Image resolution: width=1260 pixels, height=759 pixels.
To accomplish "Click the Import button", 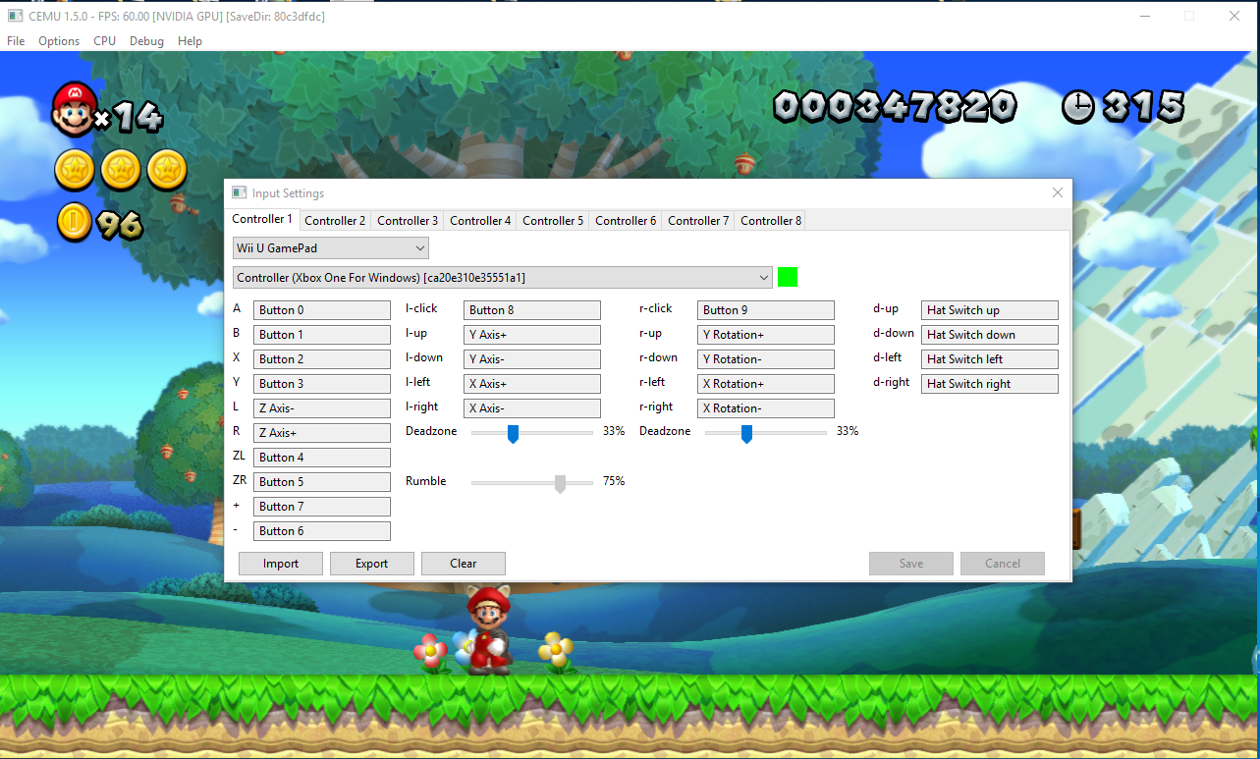I will point(281,564).
